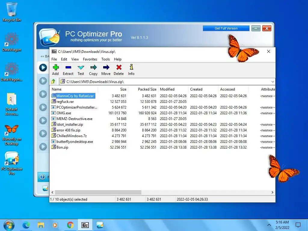Click the taskbar clock showing 5:16 AM

(282, 225)
